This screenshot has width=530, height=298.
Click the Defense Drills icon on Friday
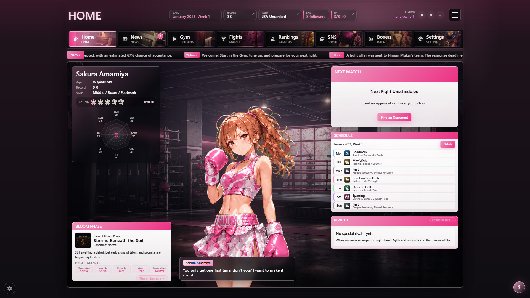(347, 188)
